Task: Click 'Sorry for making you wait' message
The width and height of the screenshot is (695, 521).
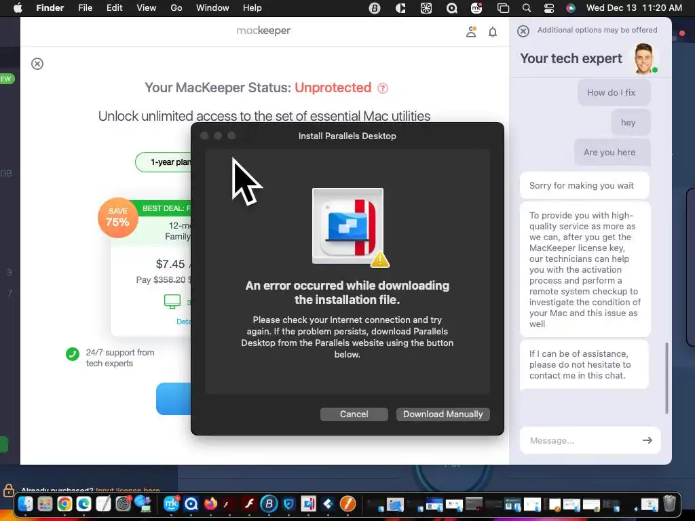Action: tap(584, 185)
